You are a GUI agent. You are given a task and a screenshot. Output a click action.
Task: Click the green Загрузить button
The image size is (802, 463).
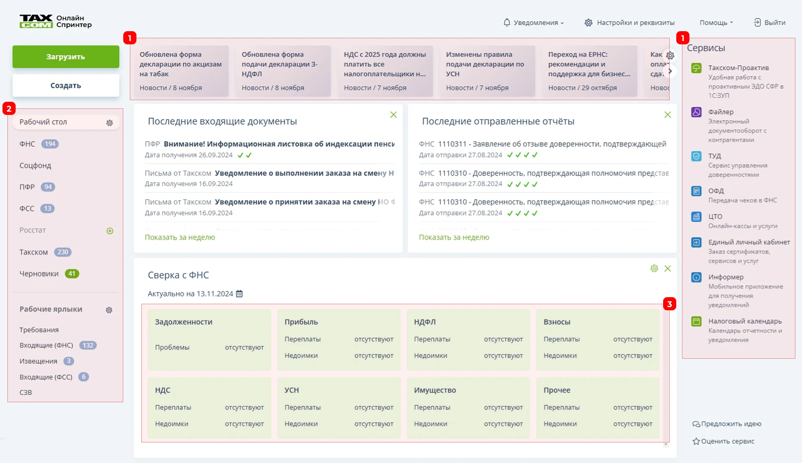tap(66, 57)
